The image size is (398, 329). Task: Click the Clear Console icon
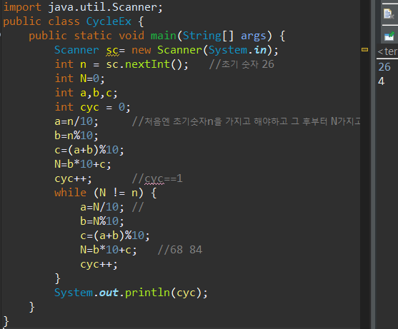[389, 14]
